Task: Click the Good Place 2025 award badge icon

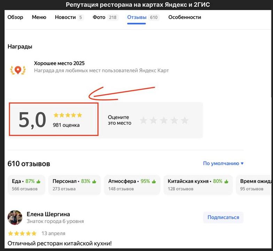Action: pos(17,70)
